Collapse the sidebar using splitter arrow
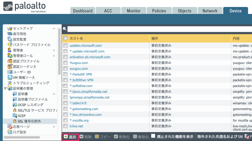Viewport: 252px width, 141px height. (x=62, y=86)
